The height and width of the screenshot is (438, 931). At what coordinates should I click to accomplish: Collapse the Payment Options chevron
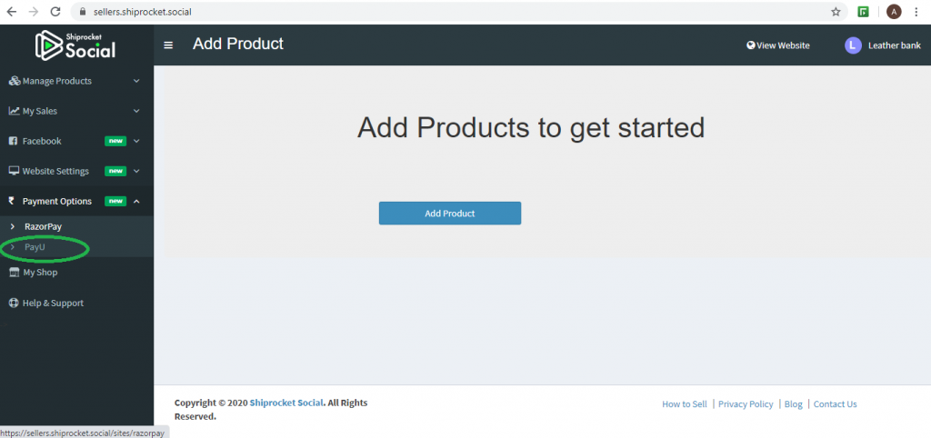[x=136, y=201]
